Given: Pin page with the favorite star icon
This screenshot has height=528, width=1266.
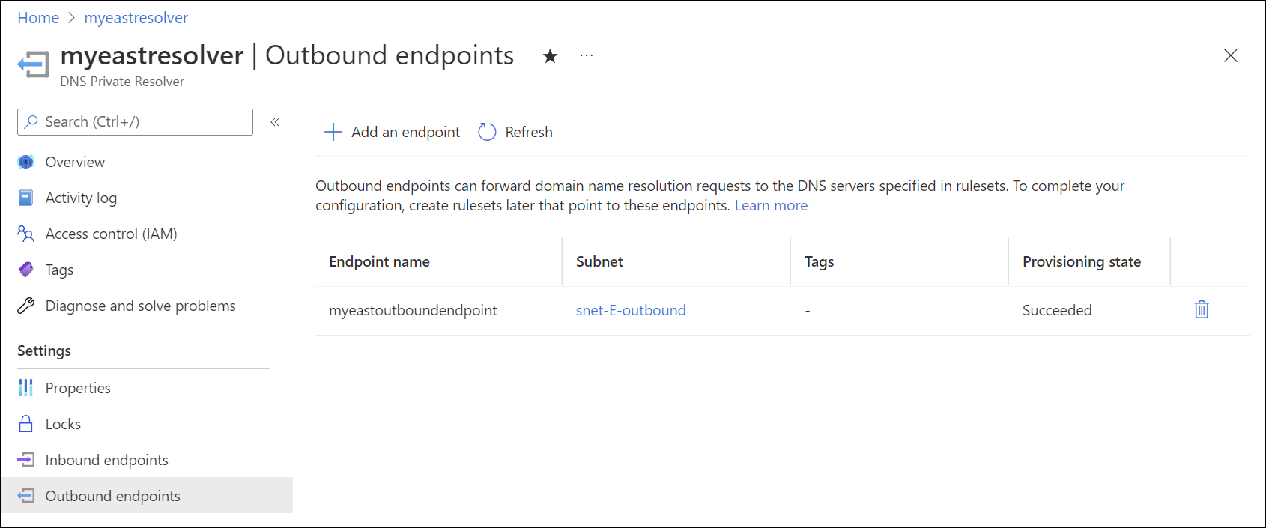Looking at the screenshot, I should [550, 56].
